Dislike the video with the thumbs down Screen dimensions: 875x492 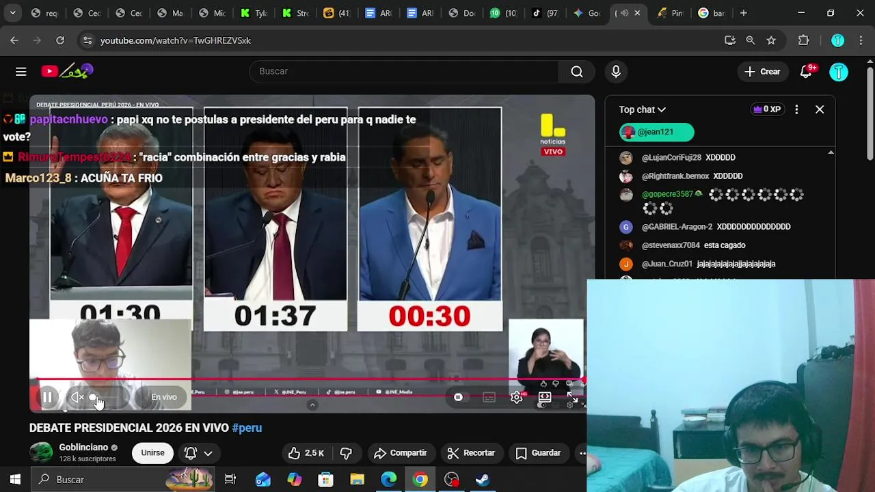point(346,453)
